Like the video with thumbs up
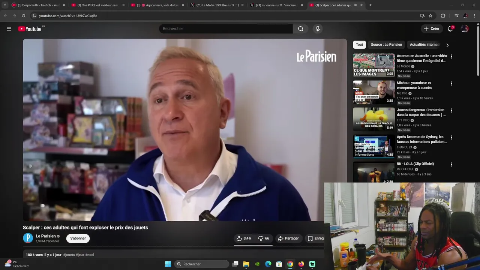Image resolution: width=480 pixels, height=270 pixels. [244, 238]
